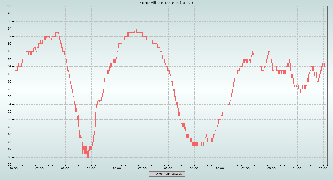Click the 64 label on the y-axis
This screenshot has height=180, width=333.
coord(9,142)
